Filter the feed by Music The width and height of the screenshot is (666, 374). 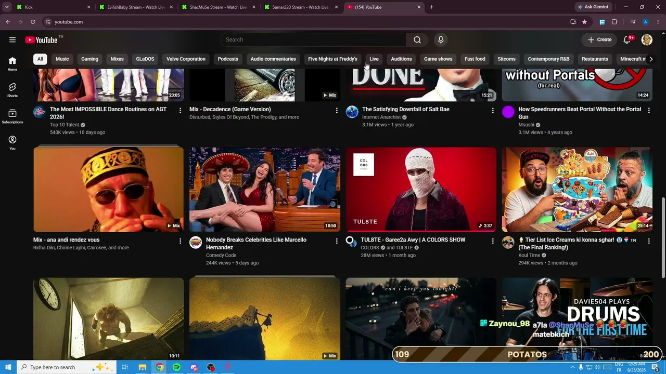point(62,59)
